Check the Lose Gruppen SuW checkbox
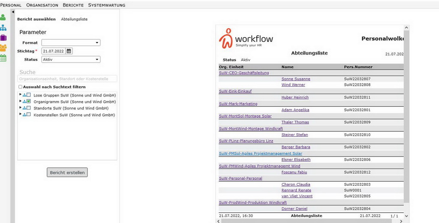This screenshot has height=223, width=439. click(29, 95)
